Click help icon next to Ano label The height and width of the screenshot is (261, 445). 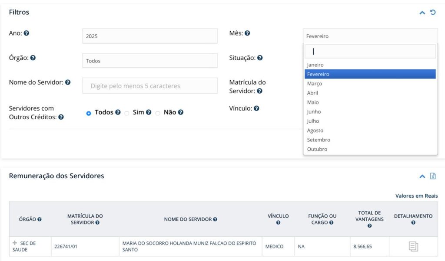point(27,33)
